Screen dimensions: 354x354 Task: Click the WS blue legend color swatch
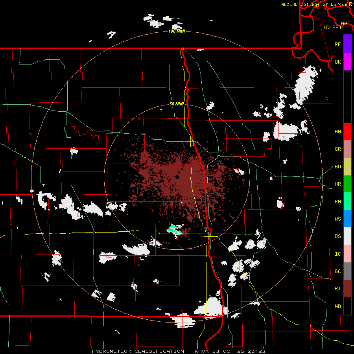(347, 219)
